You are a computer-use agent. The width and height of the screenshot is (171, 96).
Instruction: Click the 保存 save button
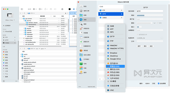(145, 46)
